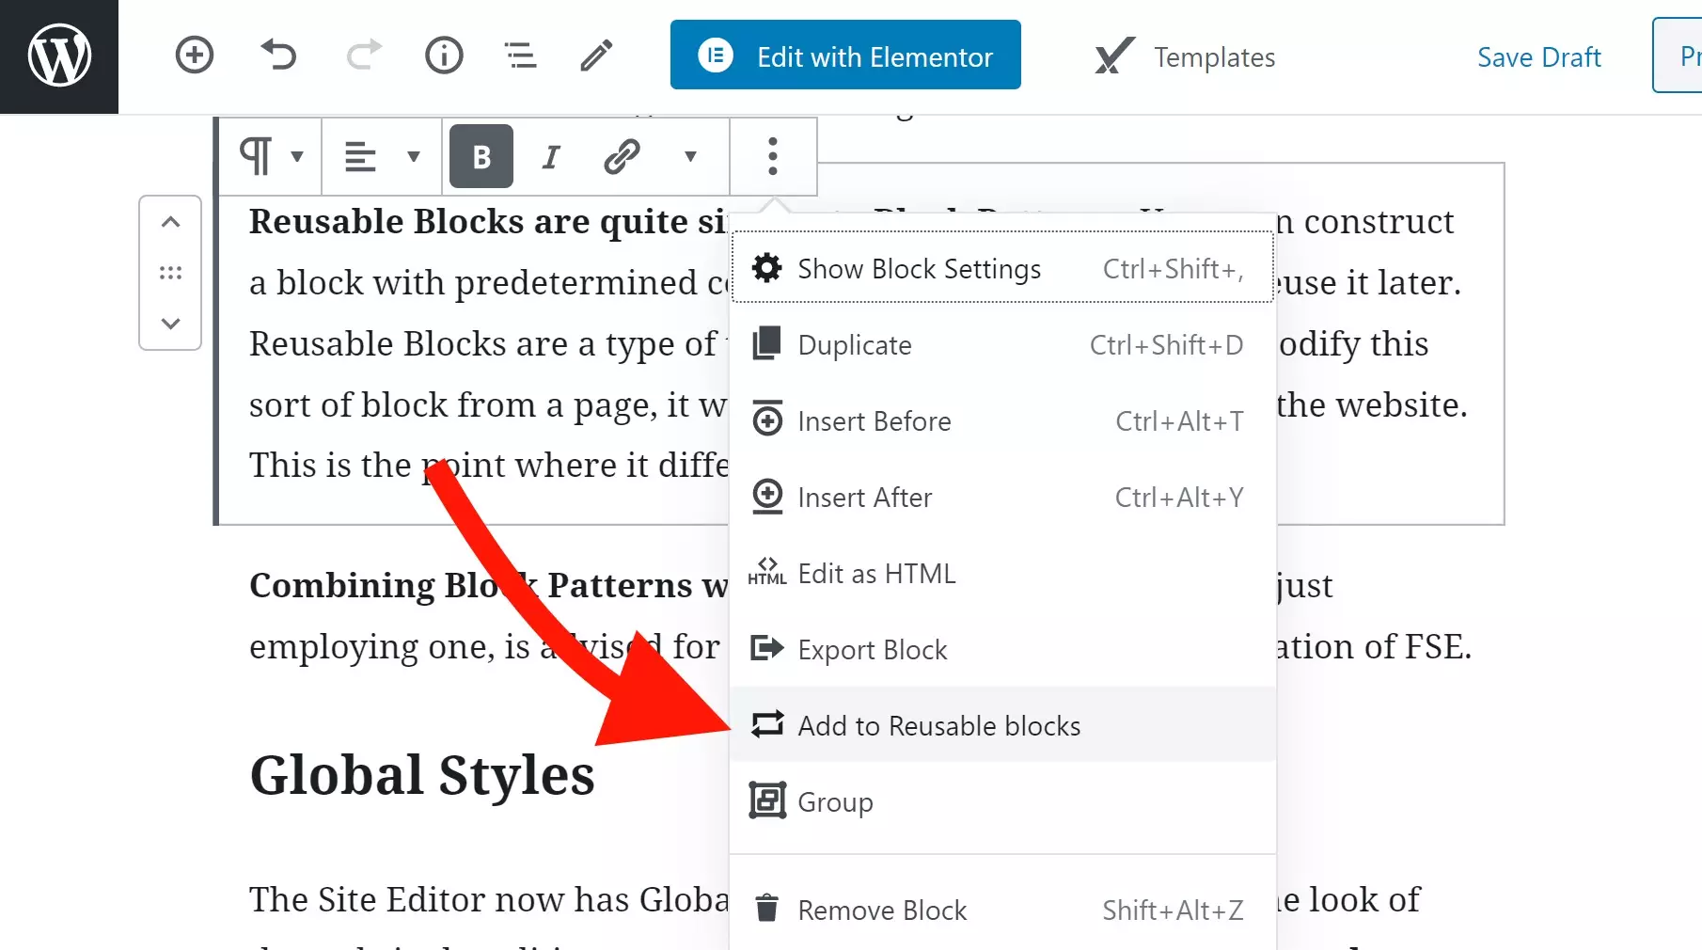Select Export Block menu item
The image size is (1702, 950).
pos(1002,650)
